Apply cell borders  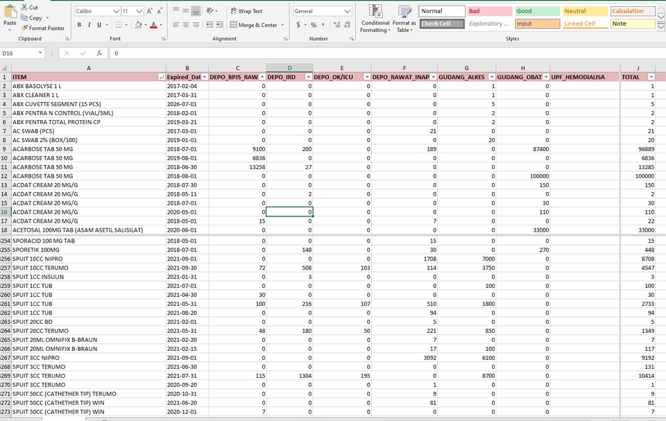click(119, 25)
